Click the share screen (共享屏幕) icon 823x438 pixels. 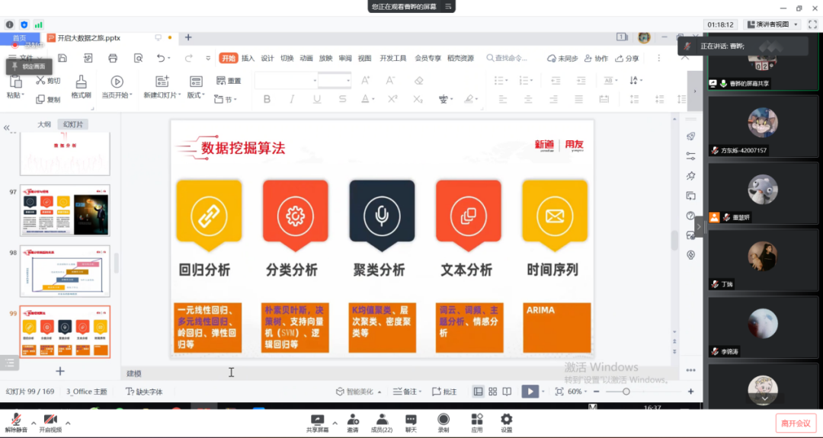point(318,419)
